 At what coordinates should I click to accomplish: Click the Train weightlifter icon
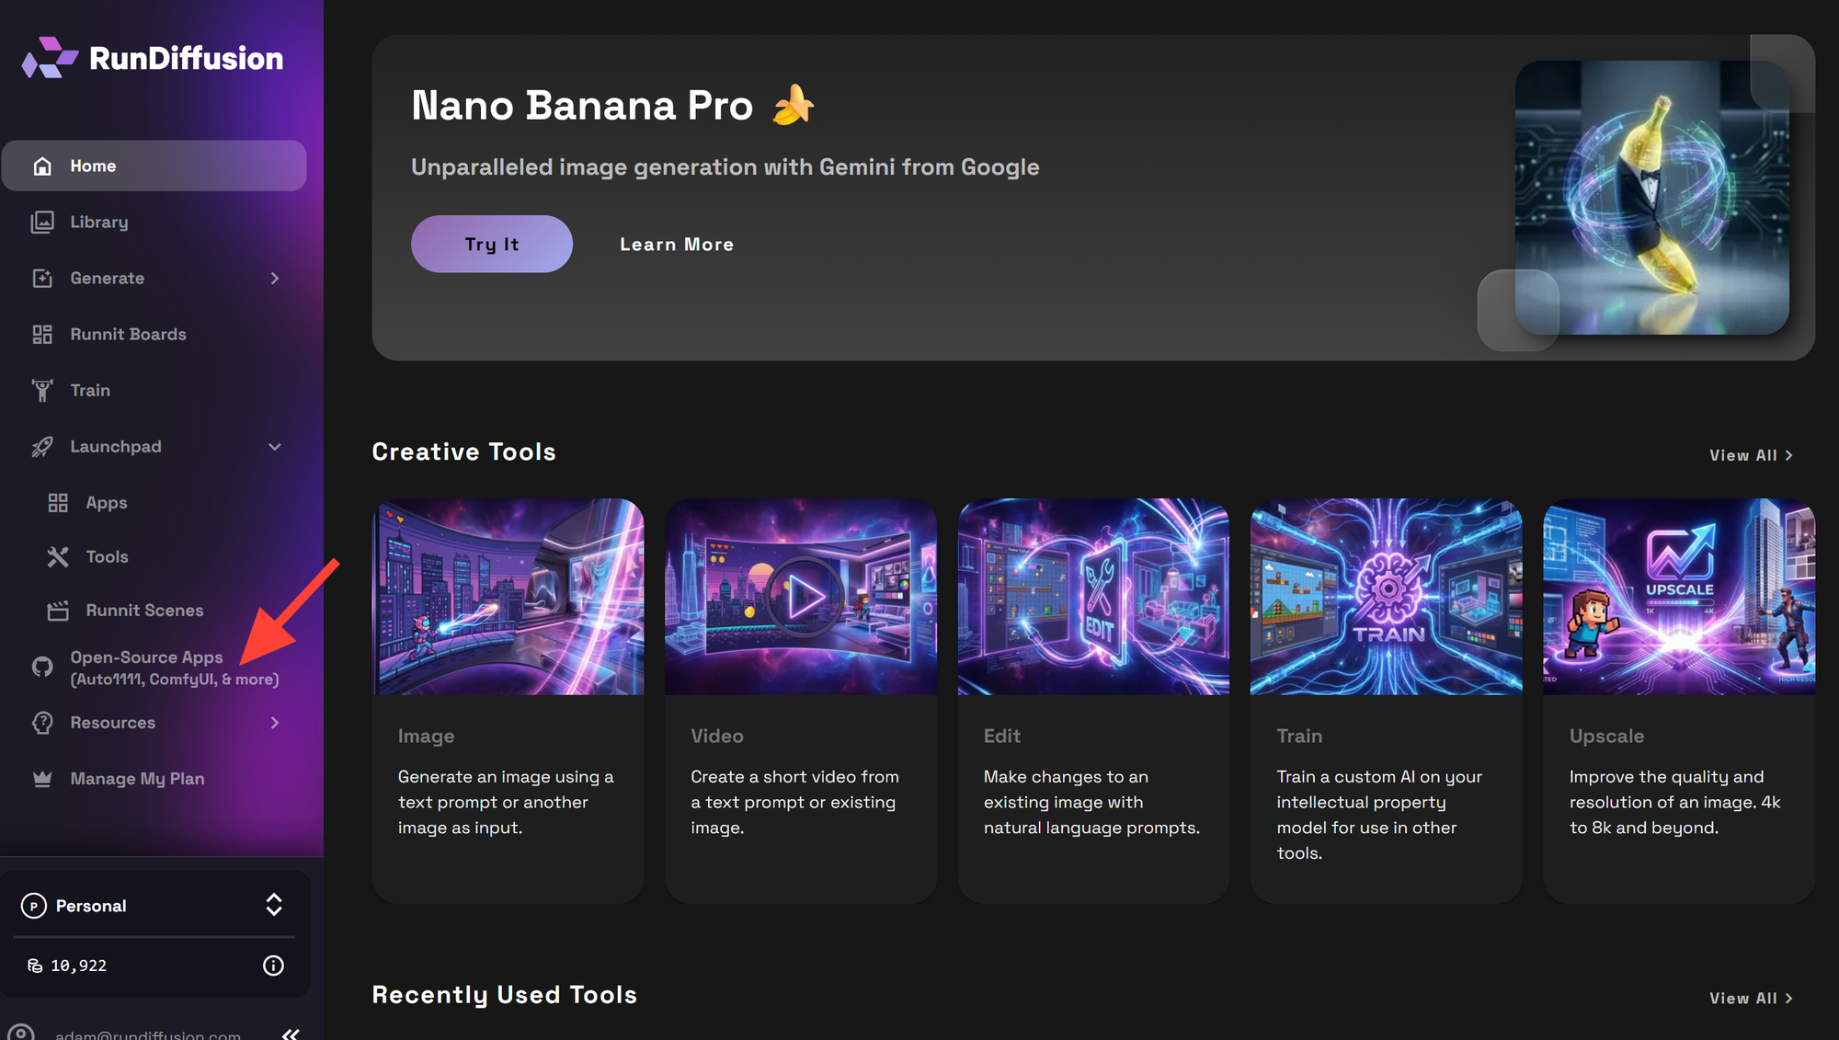click(42, 391)
